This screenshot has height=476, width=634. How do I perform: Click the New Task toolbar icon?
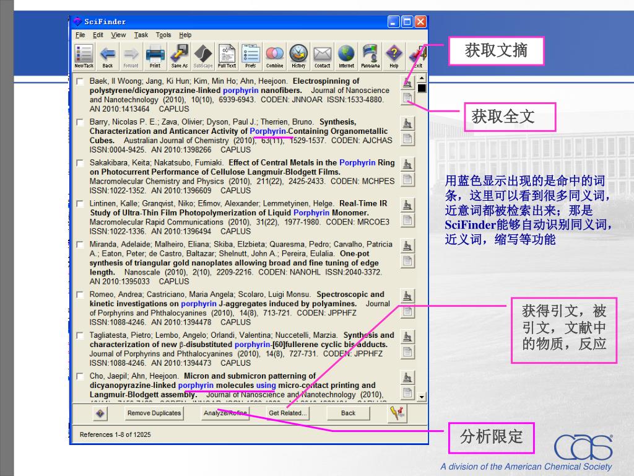click(x=84, y=56)
